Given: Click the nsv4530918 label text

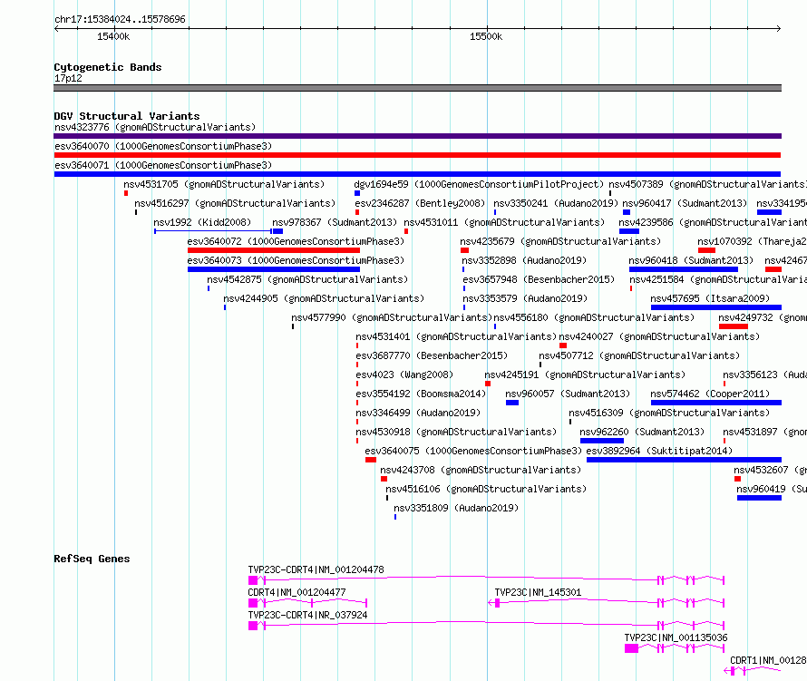Looking at the screenshot, I should (456, 432).
